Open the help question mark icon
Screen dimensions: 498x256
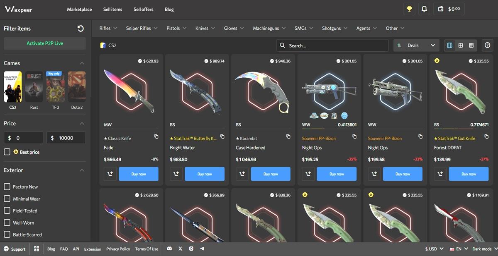tap(488, 45)
